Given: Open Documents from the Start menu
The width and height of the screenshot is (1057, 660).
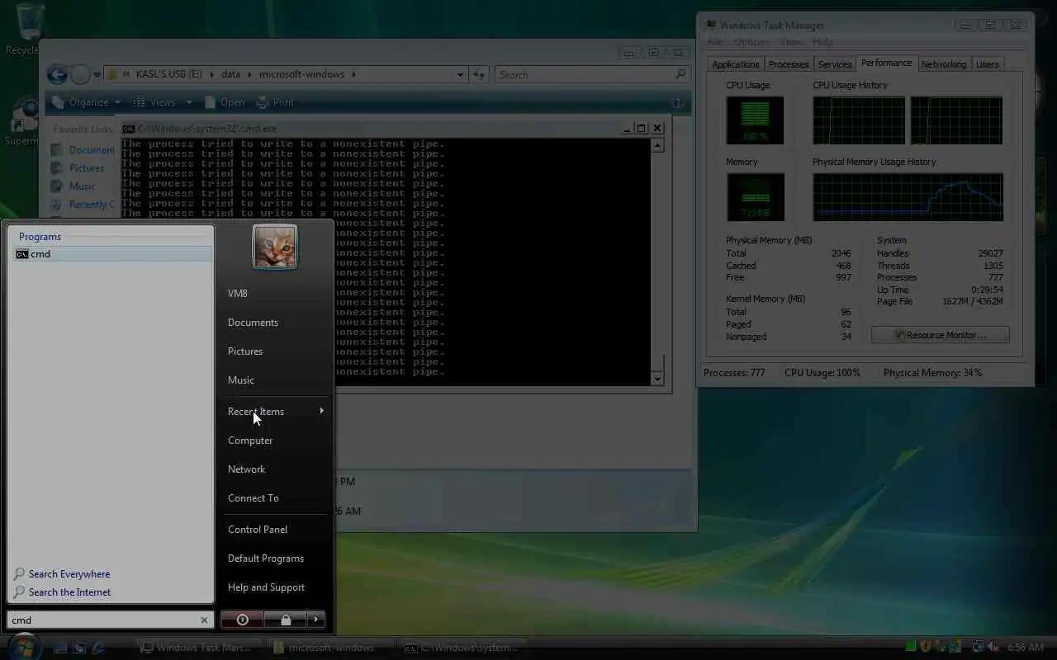Looking at the screenshot, I should 253,323.
